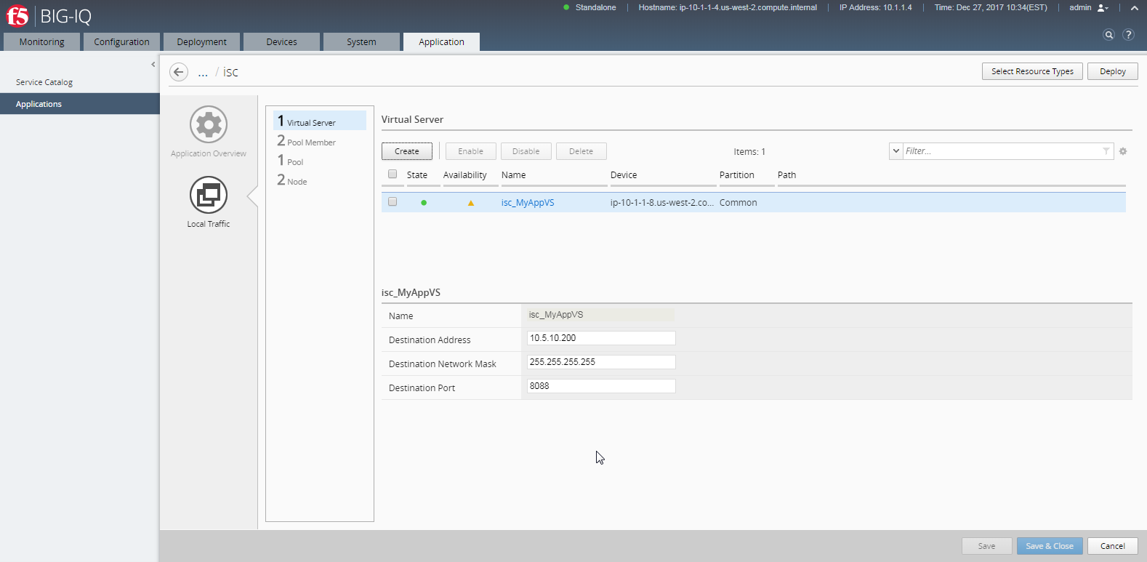Select the Local Traffic icon

(x=209, y=195)
